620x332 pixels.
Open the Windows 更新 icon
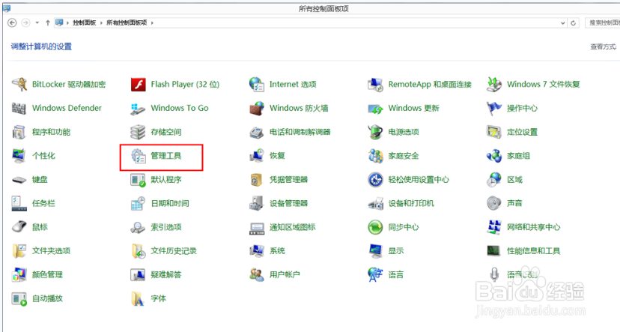coord(375,108)
